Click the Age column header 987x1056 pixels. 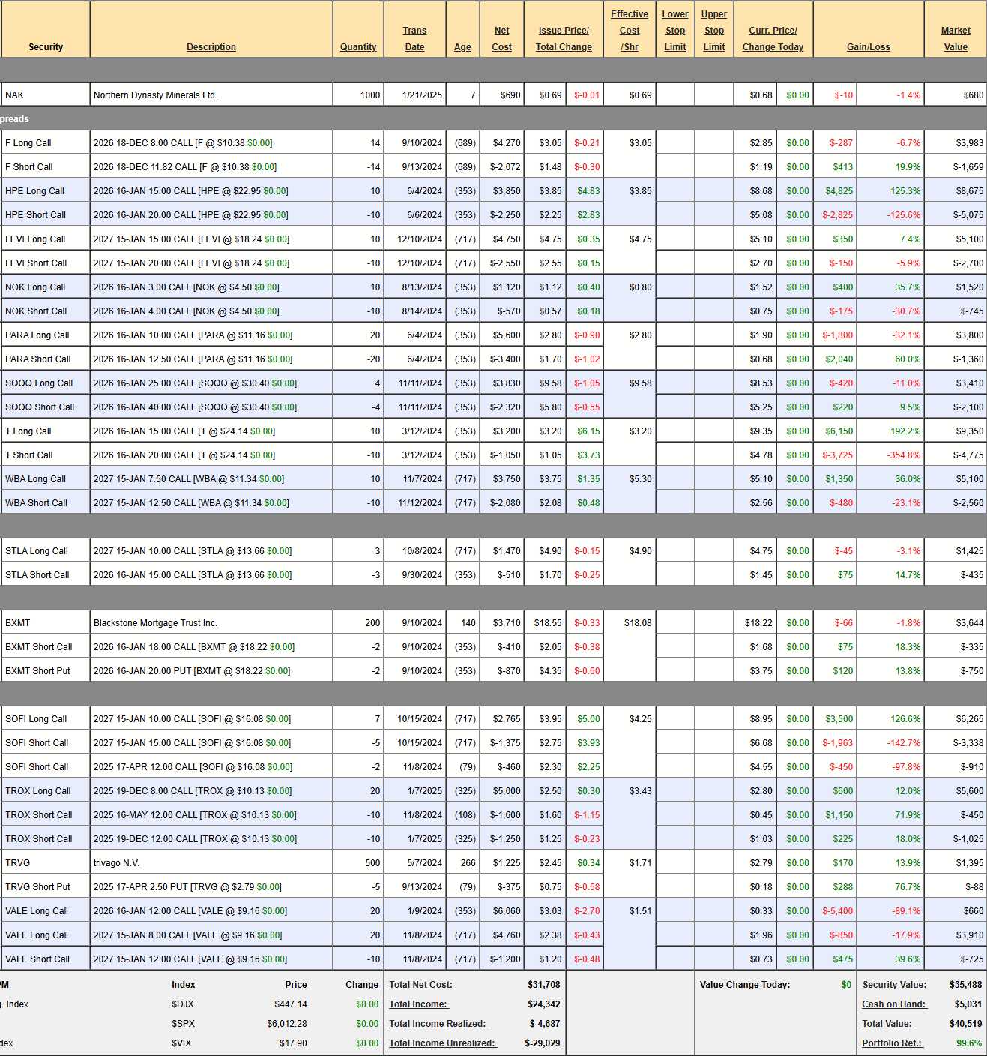462,46
